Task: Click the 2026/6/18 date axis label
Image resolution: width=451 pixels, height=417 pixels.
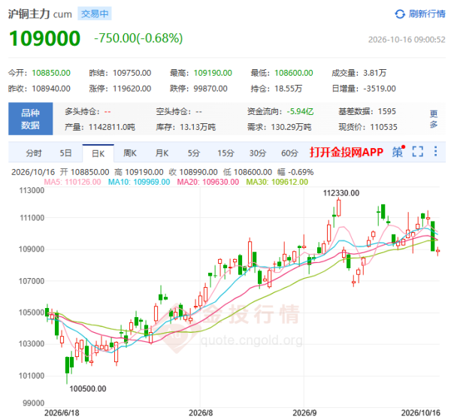Action: (62, 412)
